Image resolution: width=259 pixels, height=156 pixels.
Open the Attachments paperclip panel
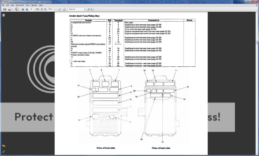4,152
